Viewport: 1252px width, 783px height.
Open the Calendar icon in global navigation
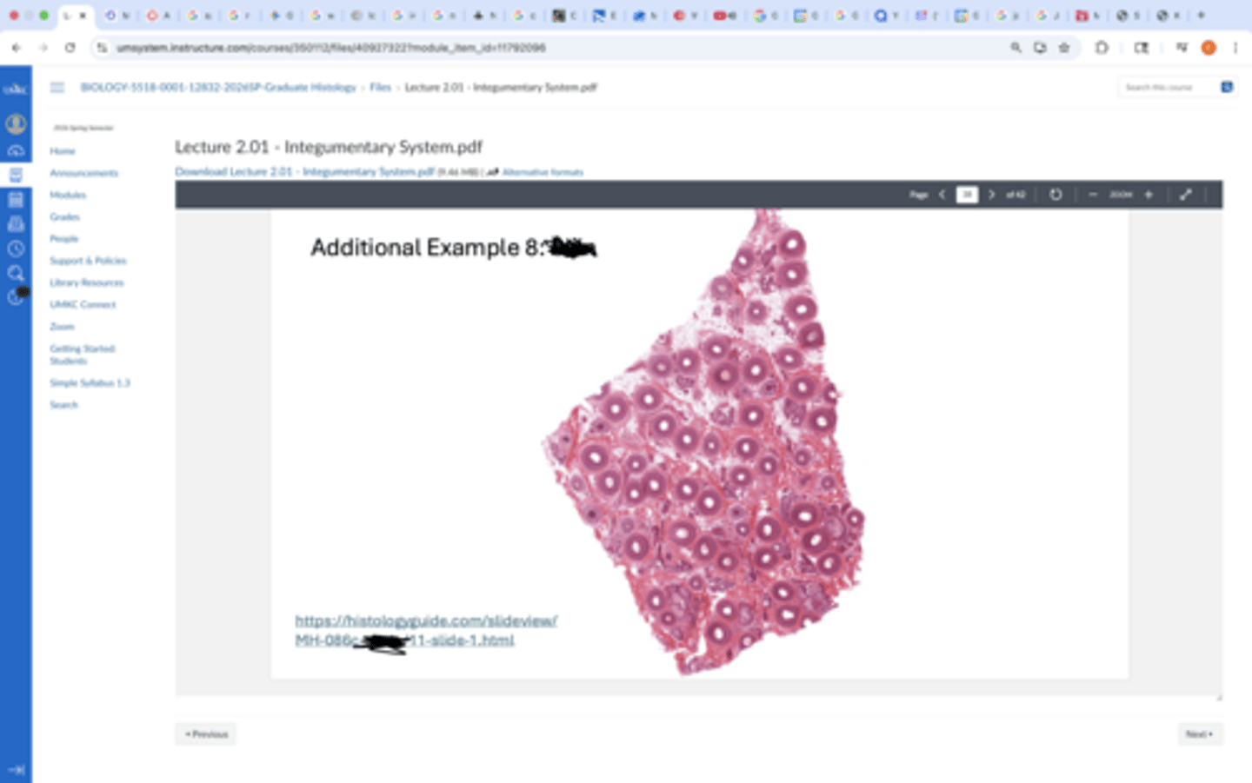pyautogui.click(x=16, y=200)
